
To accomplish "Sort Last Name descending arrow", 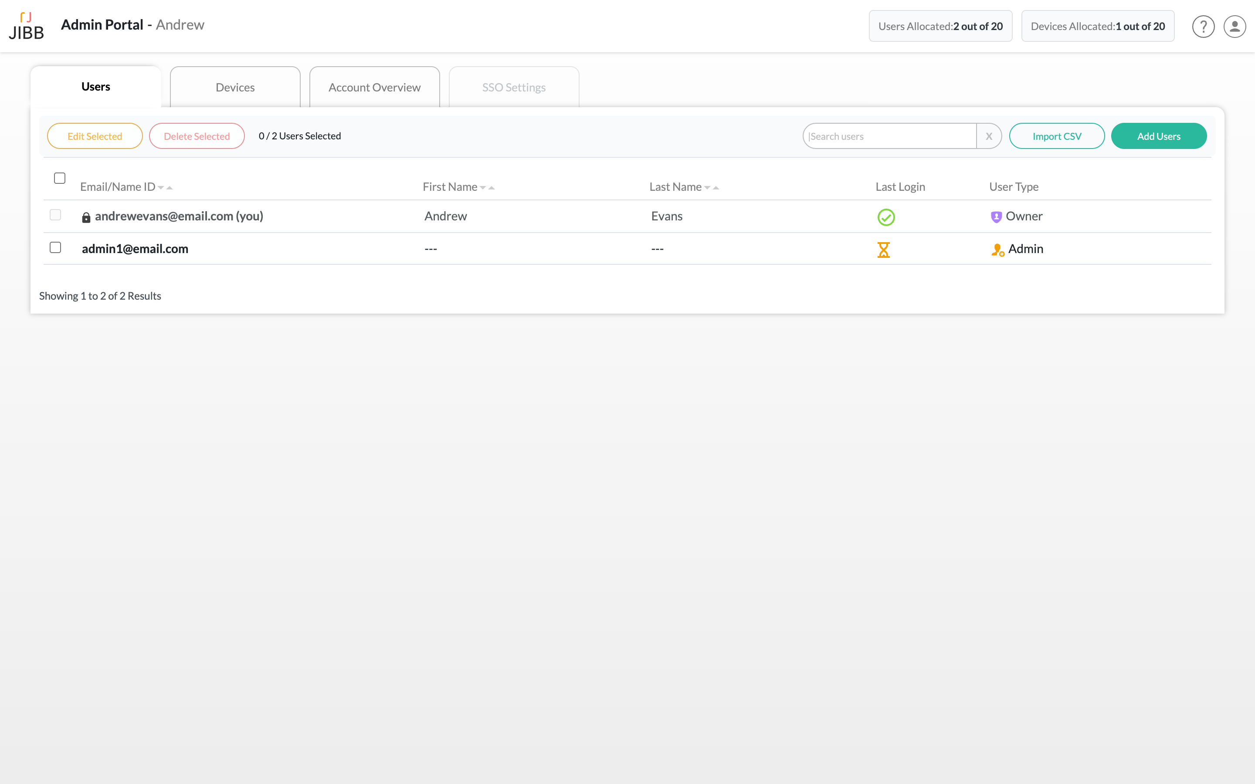I will tap(707, 188).
